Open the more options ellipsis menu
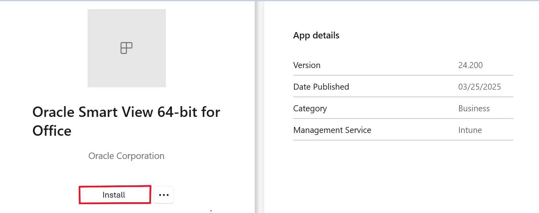 pos(163,195)
